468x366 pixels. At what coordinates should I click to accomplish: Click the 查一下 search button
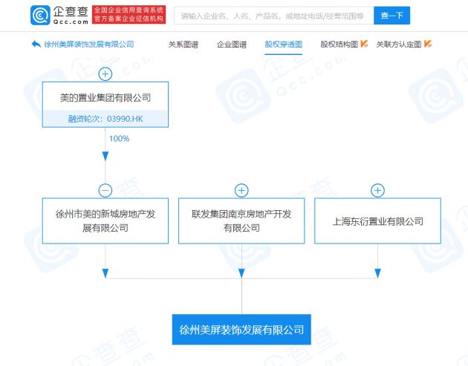tap(392, 16)
